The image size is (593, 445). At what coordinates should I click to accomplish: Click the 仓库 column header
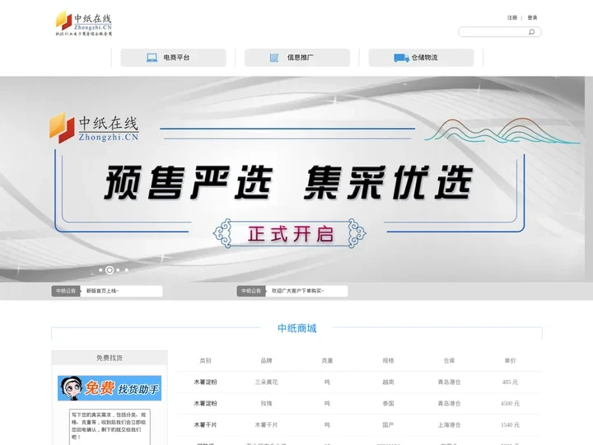coord(450,361)
